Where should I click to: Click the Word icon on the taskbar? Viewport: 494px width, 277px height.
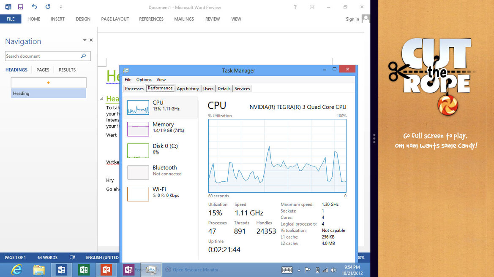click(61, 270)
